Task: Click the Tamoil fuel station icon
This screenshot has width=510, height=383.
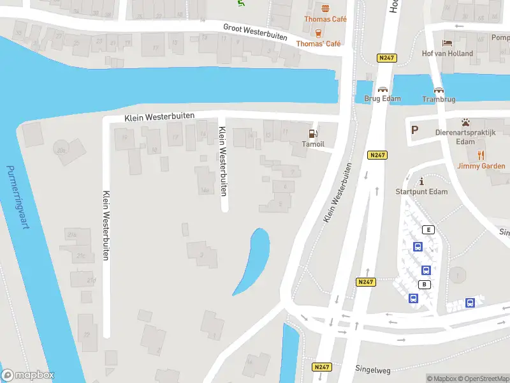Action: (312, 133)
